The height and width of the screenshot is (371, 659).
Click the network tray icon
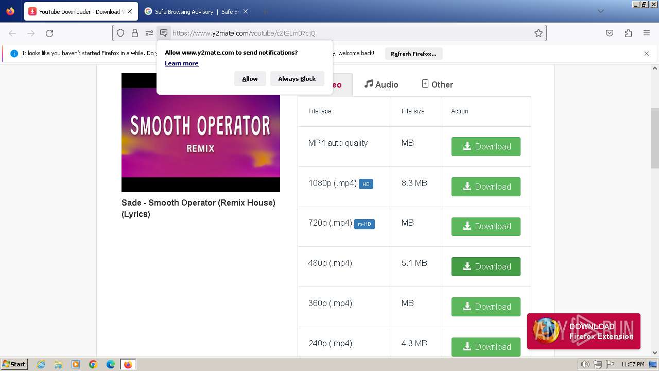pos(597,364)
